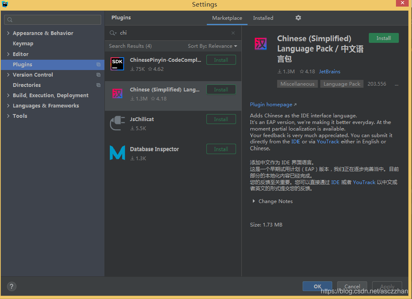Select the Chinese (Simplified) Lang... result title
This screenshot has width=412, height=299.
tap(165, 90)
